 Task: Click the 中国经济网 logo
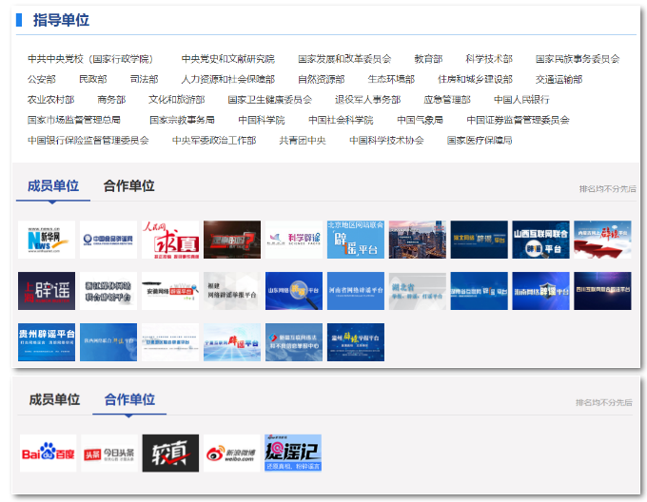(108, 240)
